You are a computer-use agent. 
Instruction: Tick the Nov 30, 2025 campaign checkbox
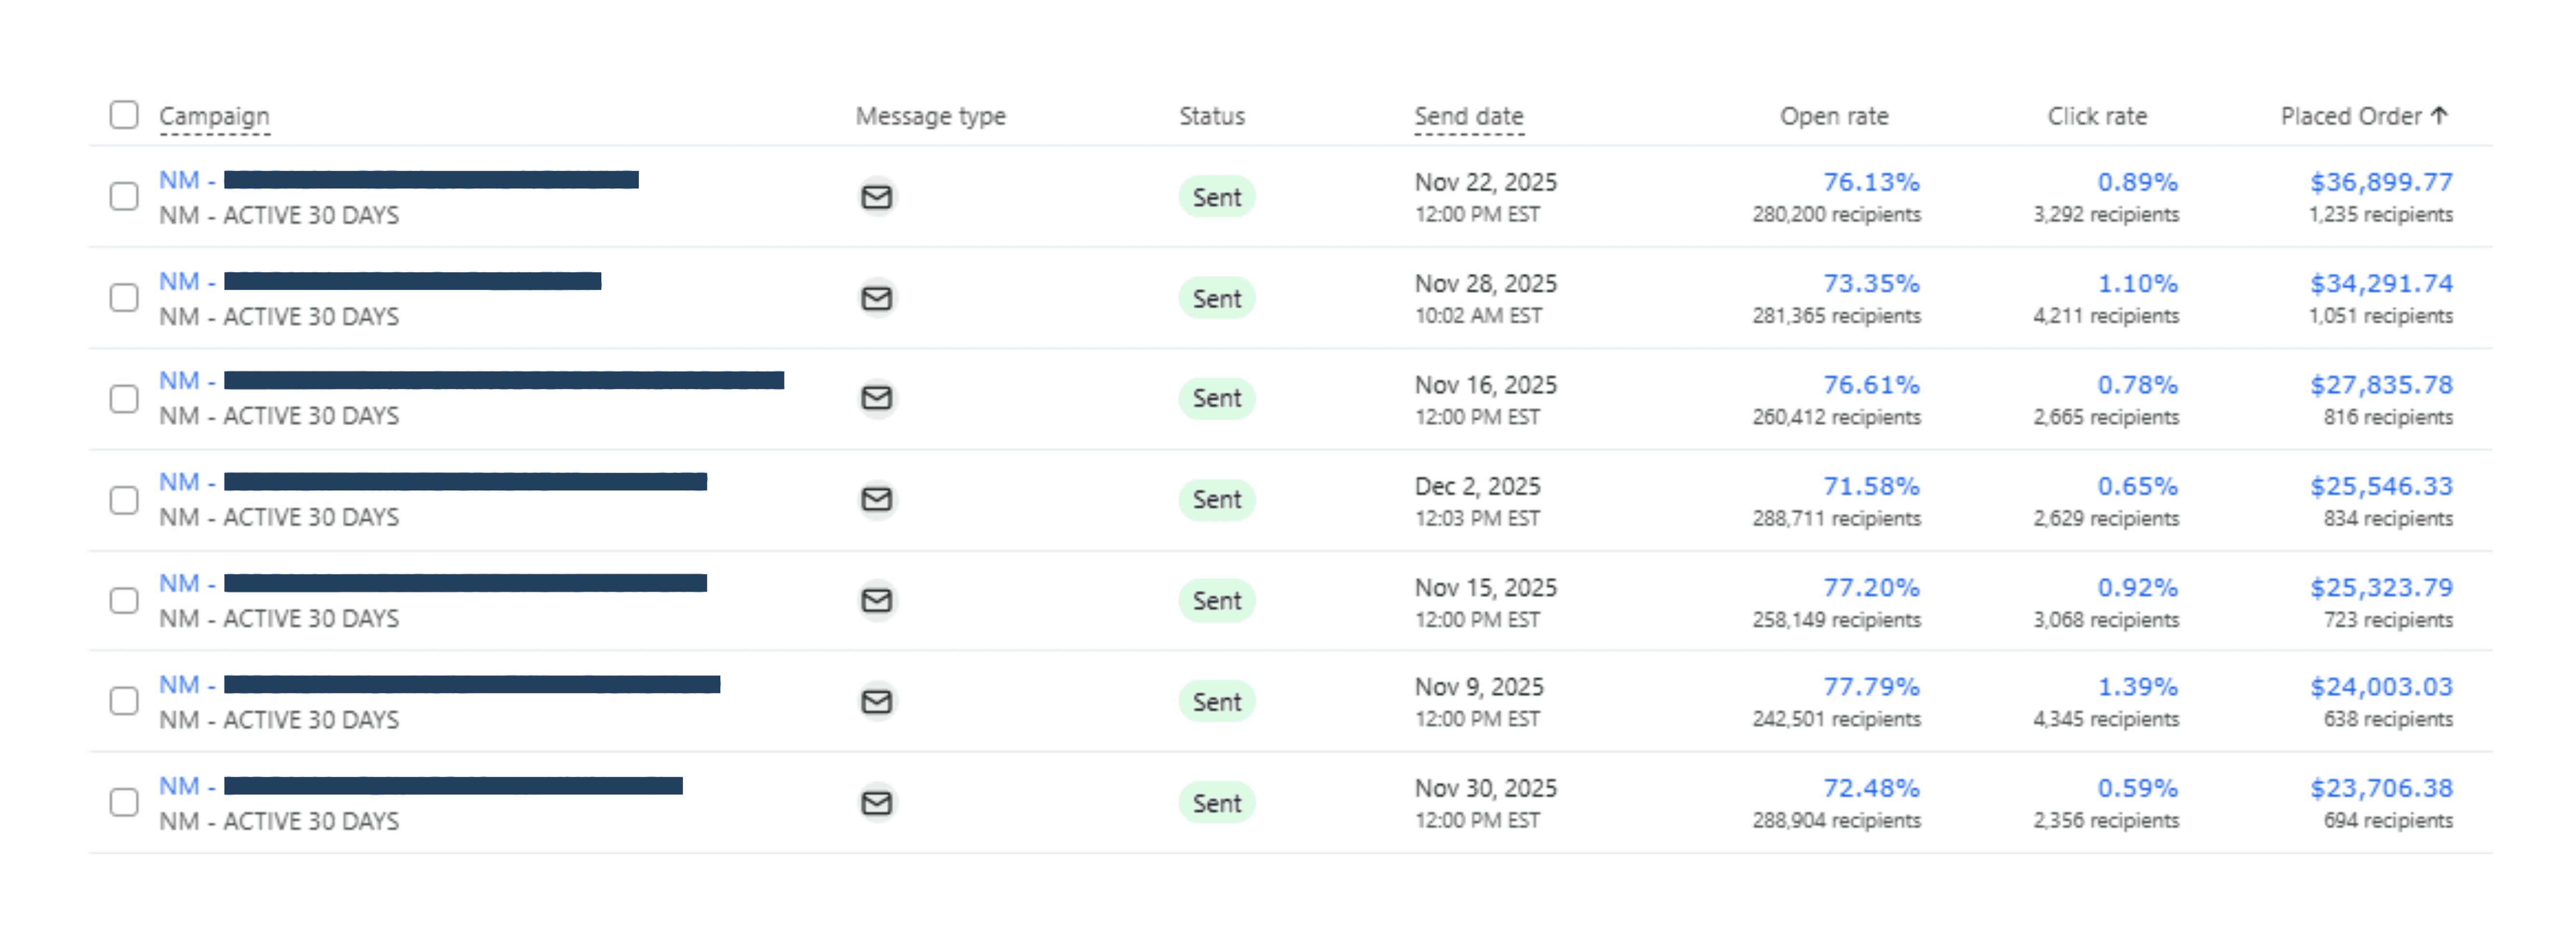pyautogui.click(x=124, y=802)
